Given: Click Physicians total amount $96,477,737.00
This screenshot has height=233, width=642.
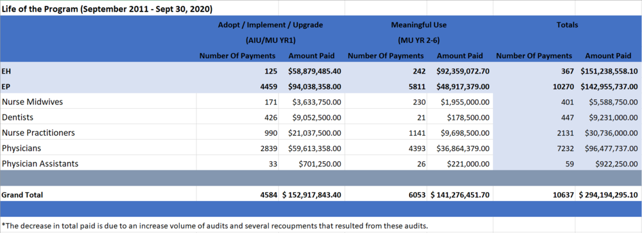Looking at the screenshot, I should click(611, 149).
